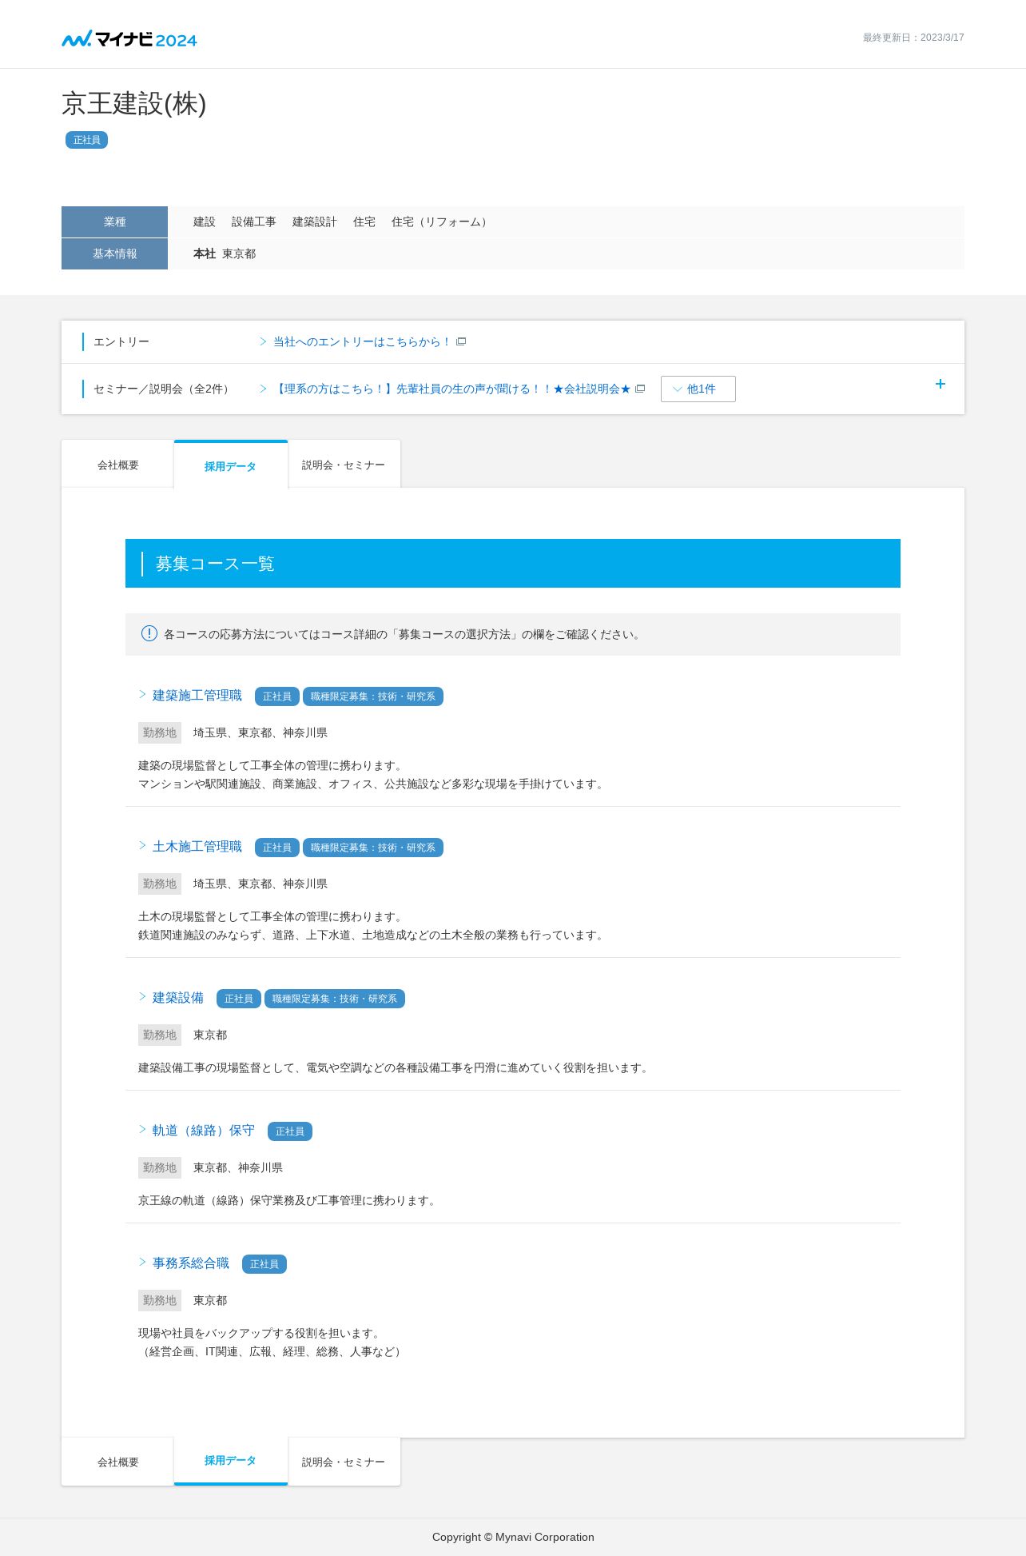Click the 職種限定募集 badge beside 建築設備
This screenshot has height=1556, width=1026.
click(x=335, y=999)
